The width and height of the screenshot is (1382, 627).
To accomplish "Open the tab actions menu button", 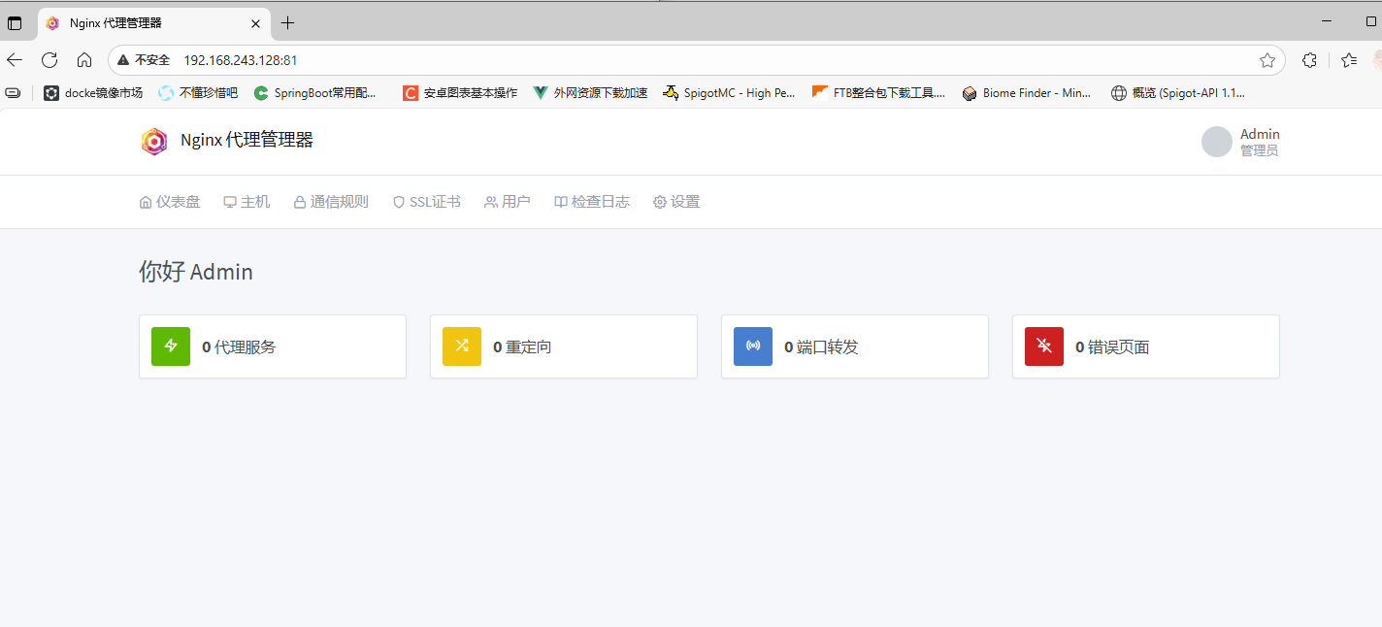I will click(15, 23).
